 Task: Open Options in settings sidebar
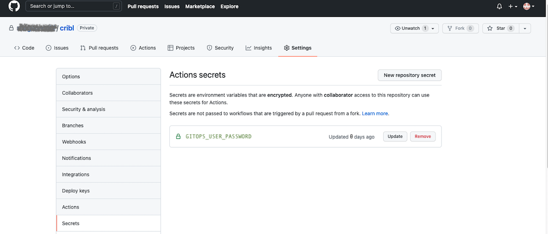[x=108, y=77]
